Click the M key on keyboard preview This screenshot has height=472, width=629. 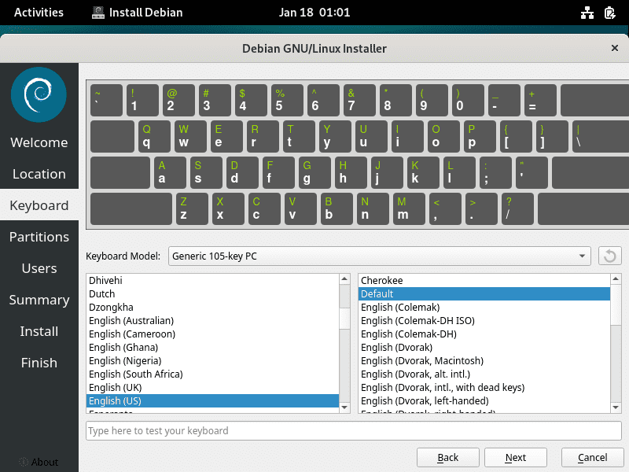[409, 208]
